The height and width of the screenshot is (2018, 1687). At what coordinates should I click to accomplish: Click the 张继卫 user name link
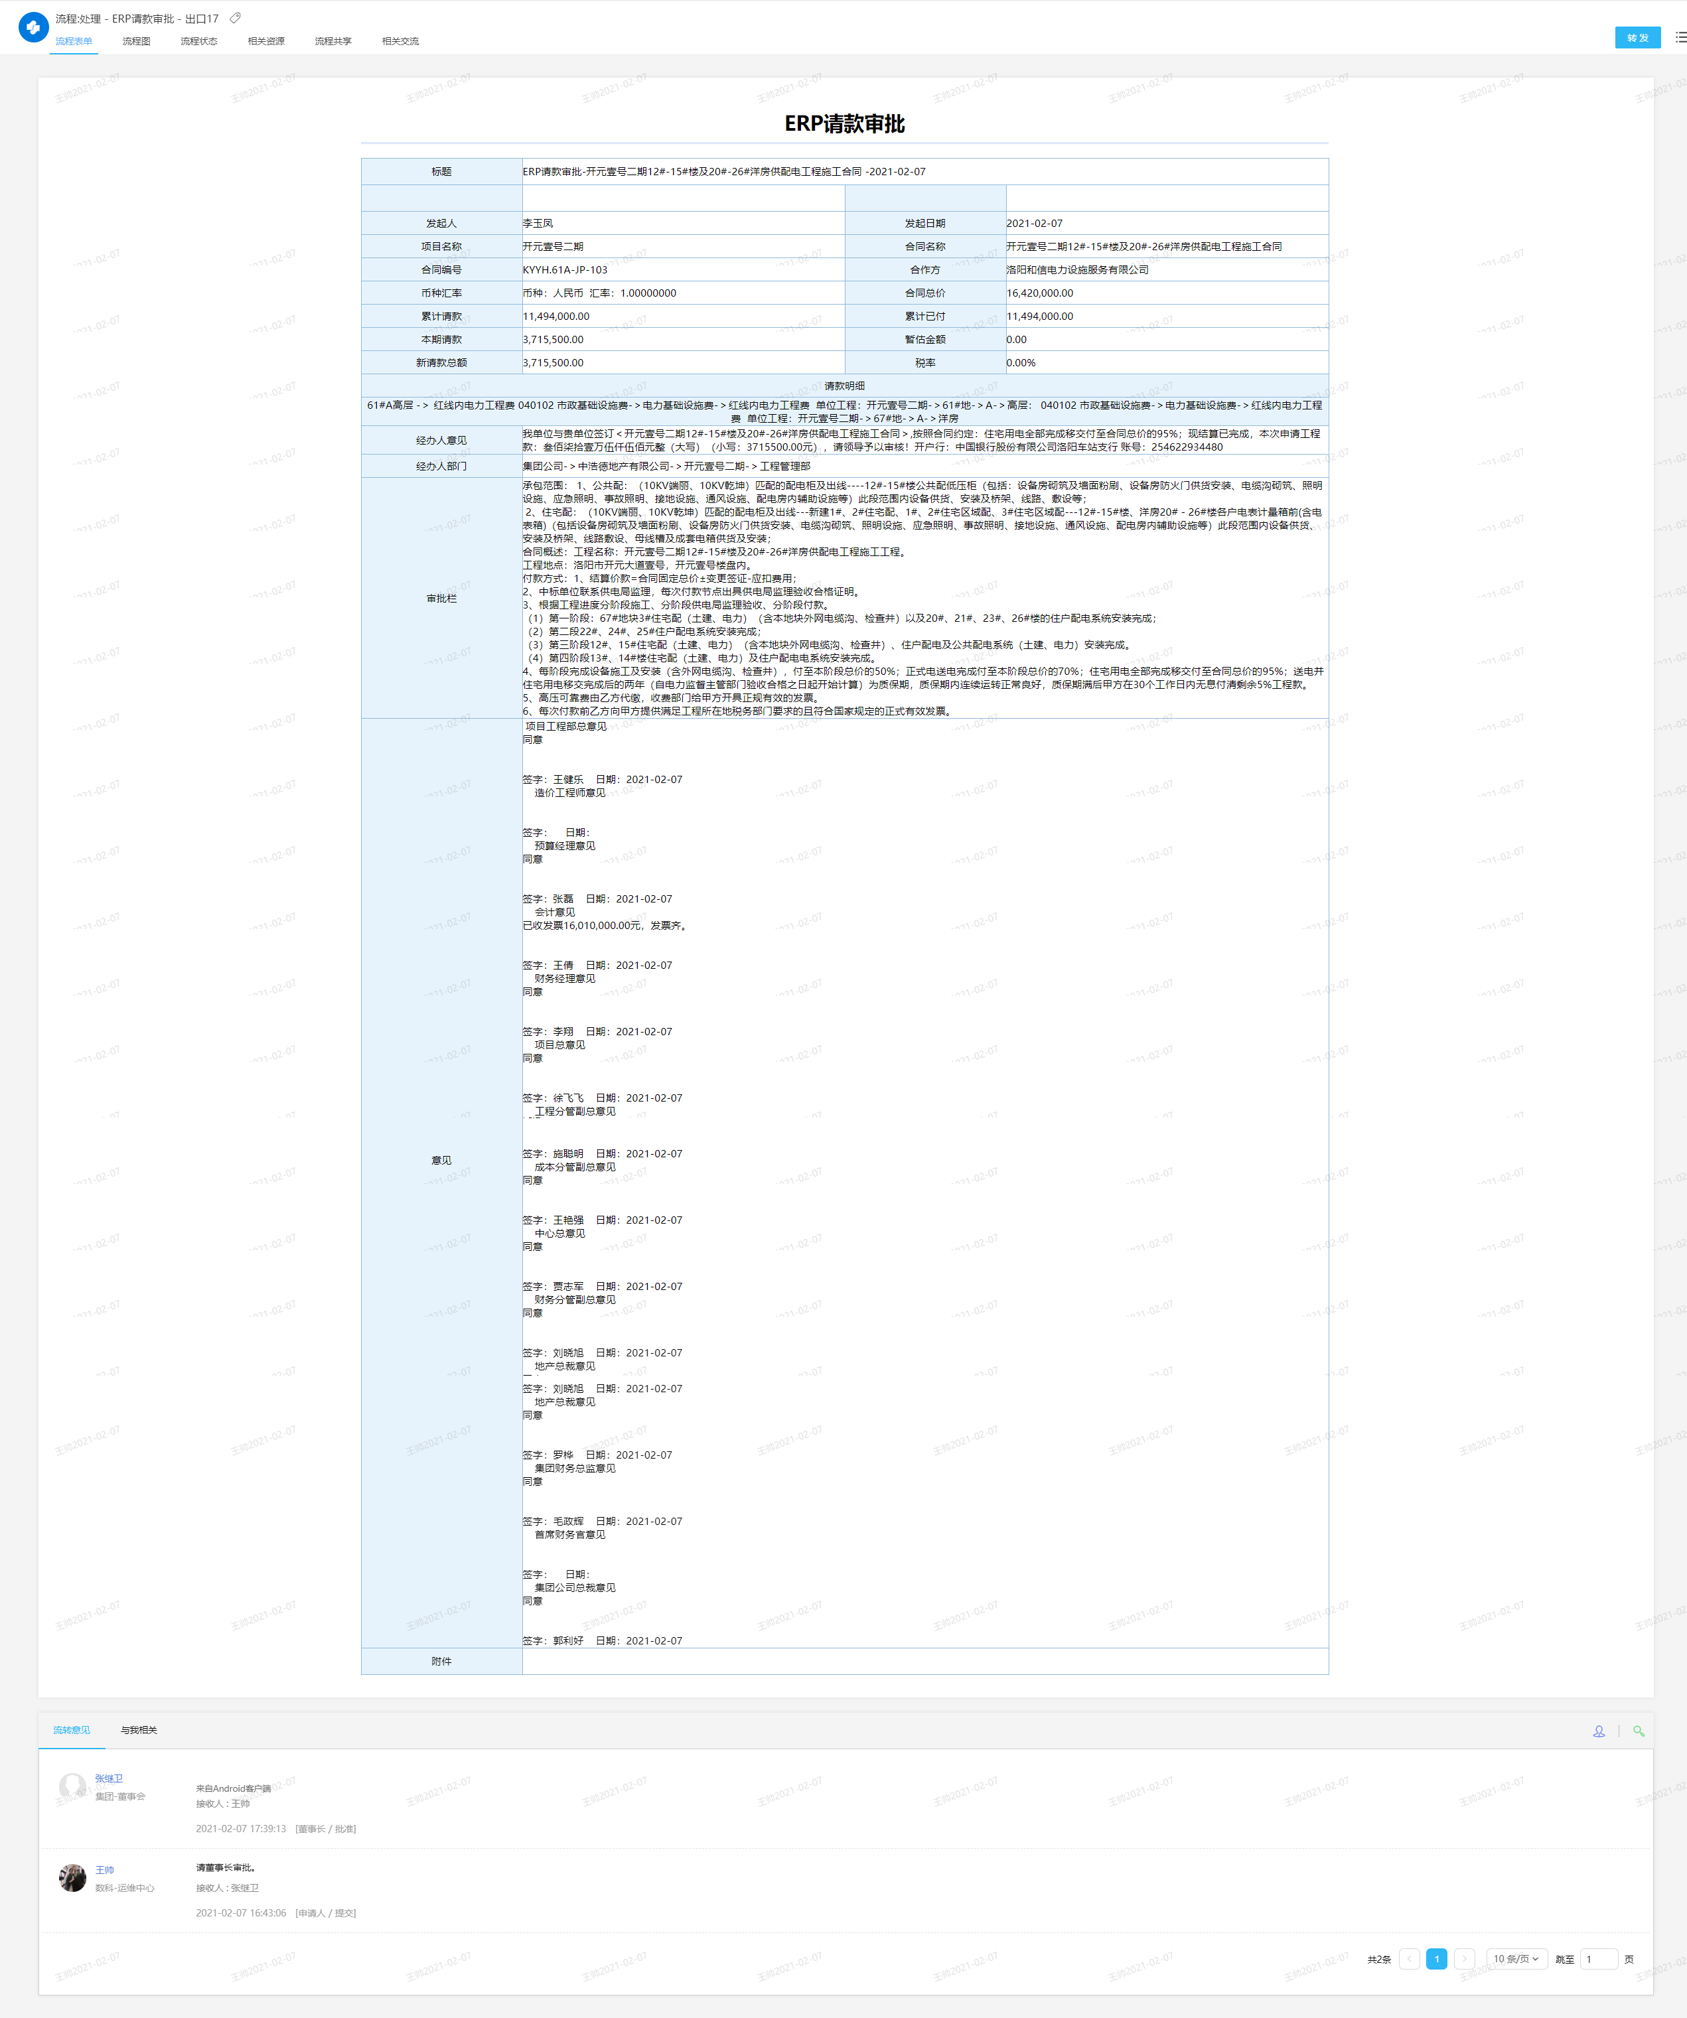pyautogui.click(x=109, y=1778)
